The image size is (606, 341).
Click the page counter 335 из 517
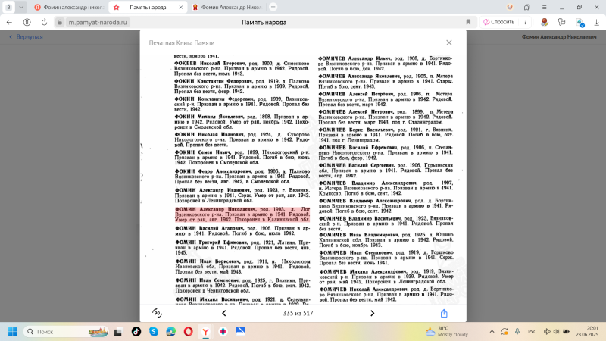[298, 313]
